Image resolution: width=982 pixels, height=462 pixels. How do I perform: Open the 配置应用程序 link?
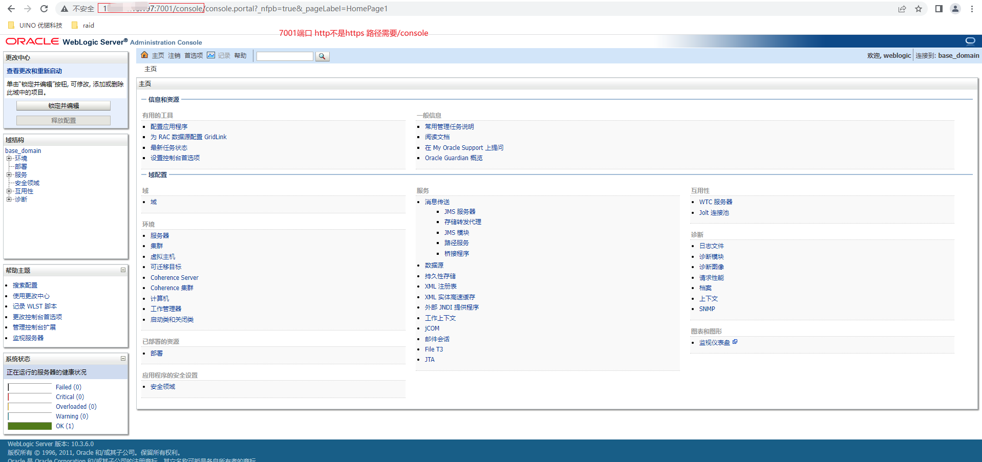[169, 127]
